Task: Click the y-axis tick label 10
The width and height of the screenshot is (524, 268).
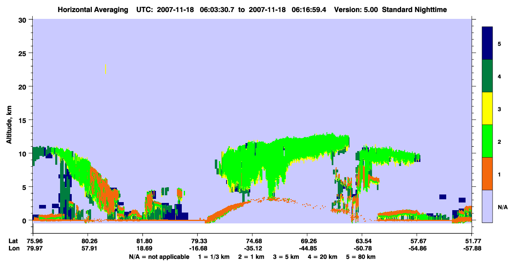Action: click(23, 153)
